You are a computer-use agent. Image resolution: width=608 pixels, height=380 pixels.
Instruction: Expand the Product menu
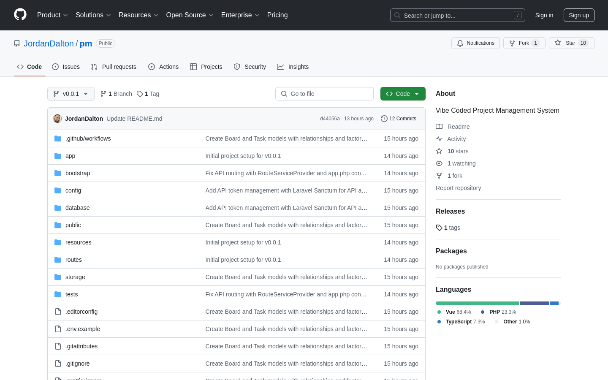[x=52, y=15]
